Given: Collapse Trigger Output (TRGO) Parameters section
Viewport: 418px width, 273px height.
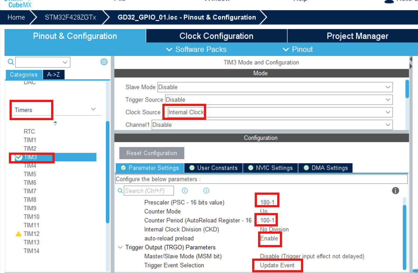Looking at the screenshot, I should click(120, 247).
